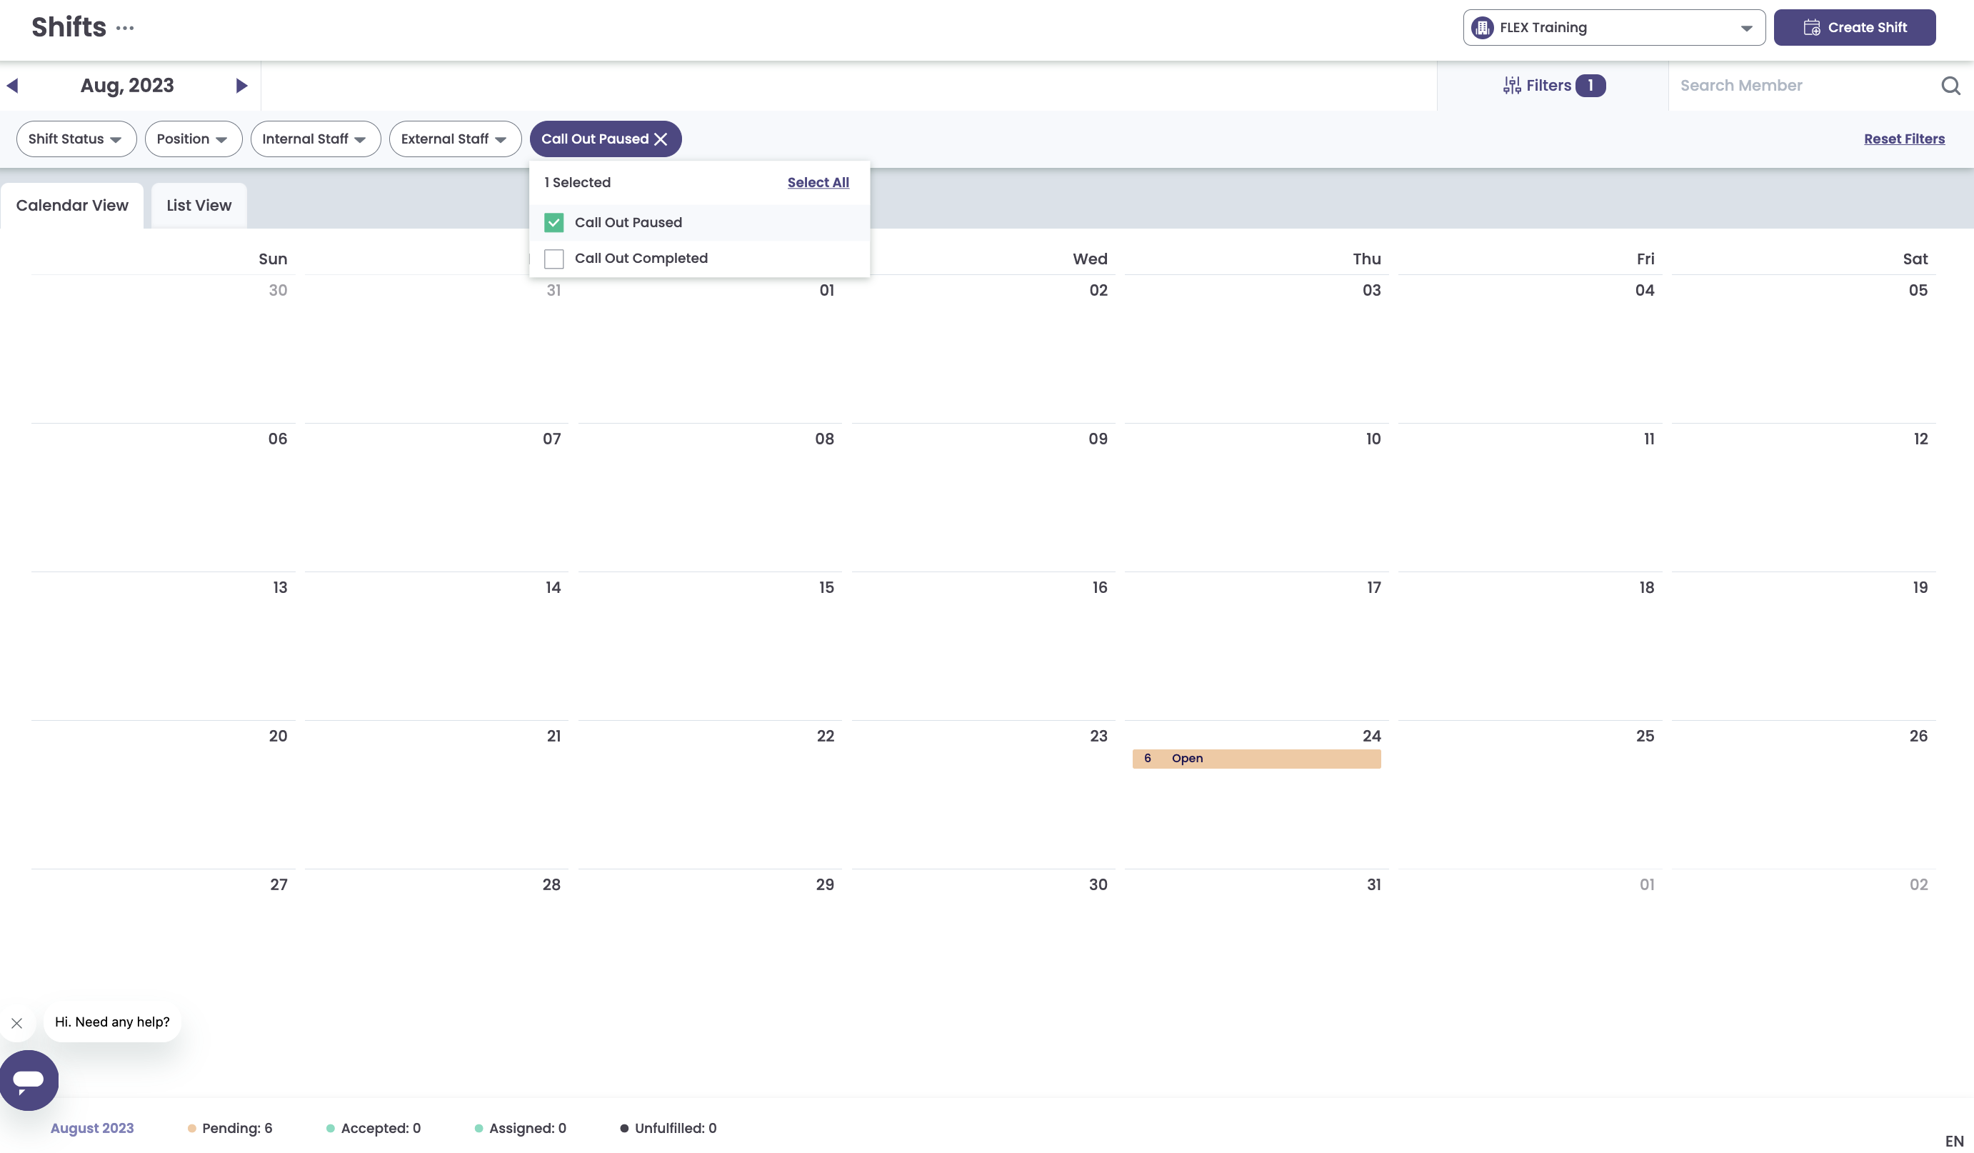Open the chat support bubble

pos(29,1080)
